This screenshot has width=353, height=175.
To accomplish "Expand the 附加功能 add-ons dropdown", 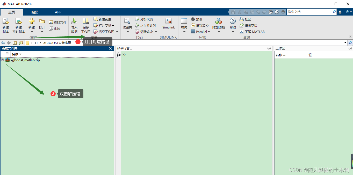I will pyautogui.click(x=219, y=32).
